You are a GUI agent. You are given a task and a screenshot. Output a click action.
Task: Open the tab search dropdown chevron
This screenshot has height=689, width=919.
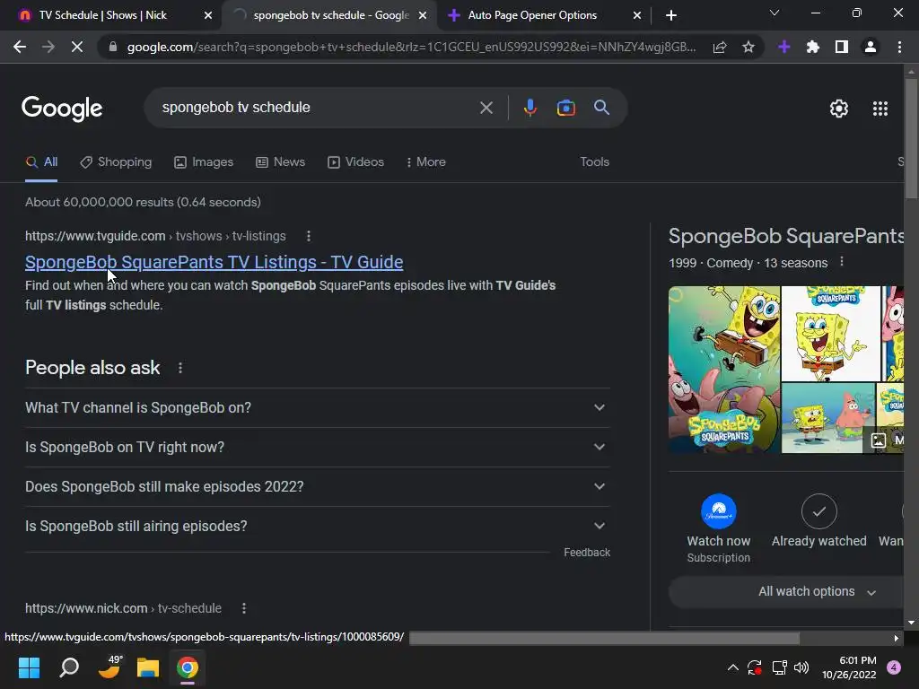click(x=775, y=13)
